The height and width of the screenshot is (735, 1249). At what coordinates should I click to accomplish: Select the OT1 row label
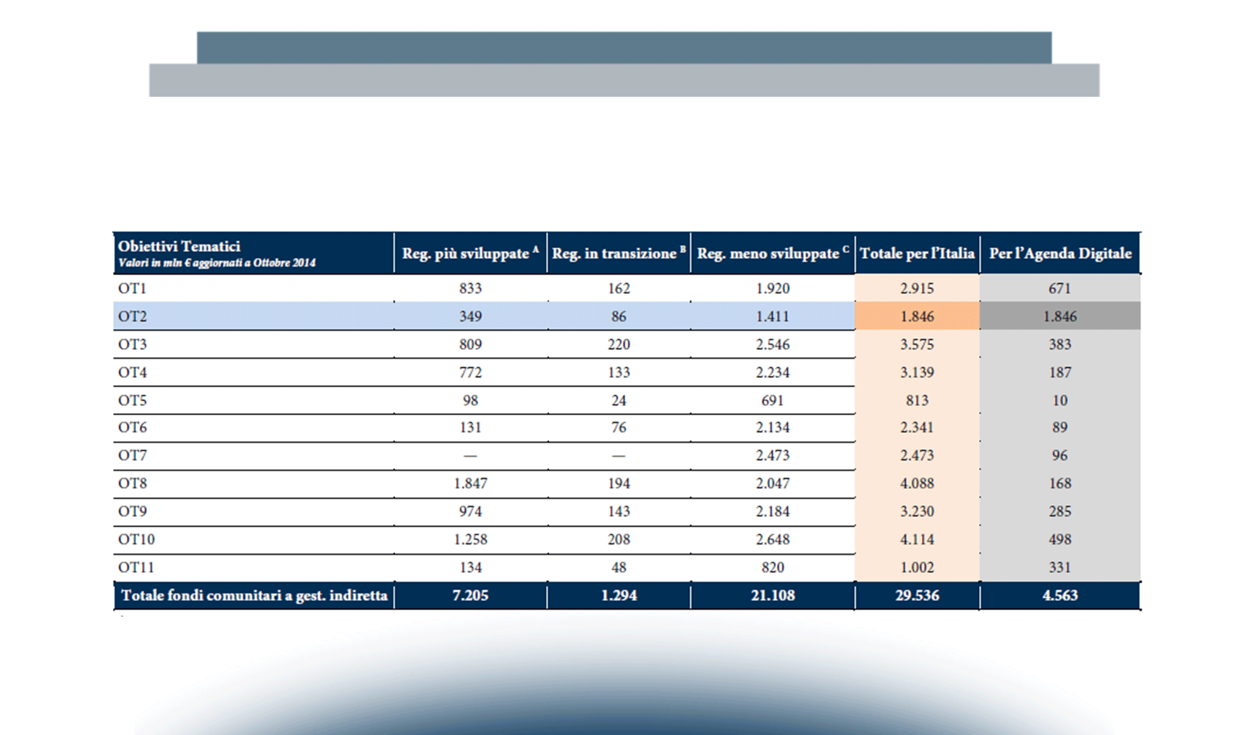(x=132, y=288)
